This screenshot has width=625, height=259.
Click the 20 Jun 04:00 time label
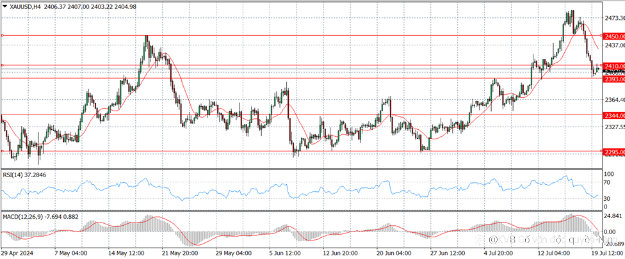point(394,253)
